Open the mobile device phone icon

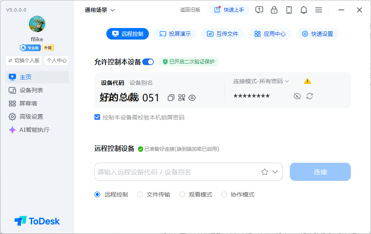click(289, 10)
